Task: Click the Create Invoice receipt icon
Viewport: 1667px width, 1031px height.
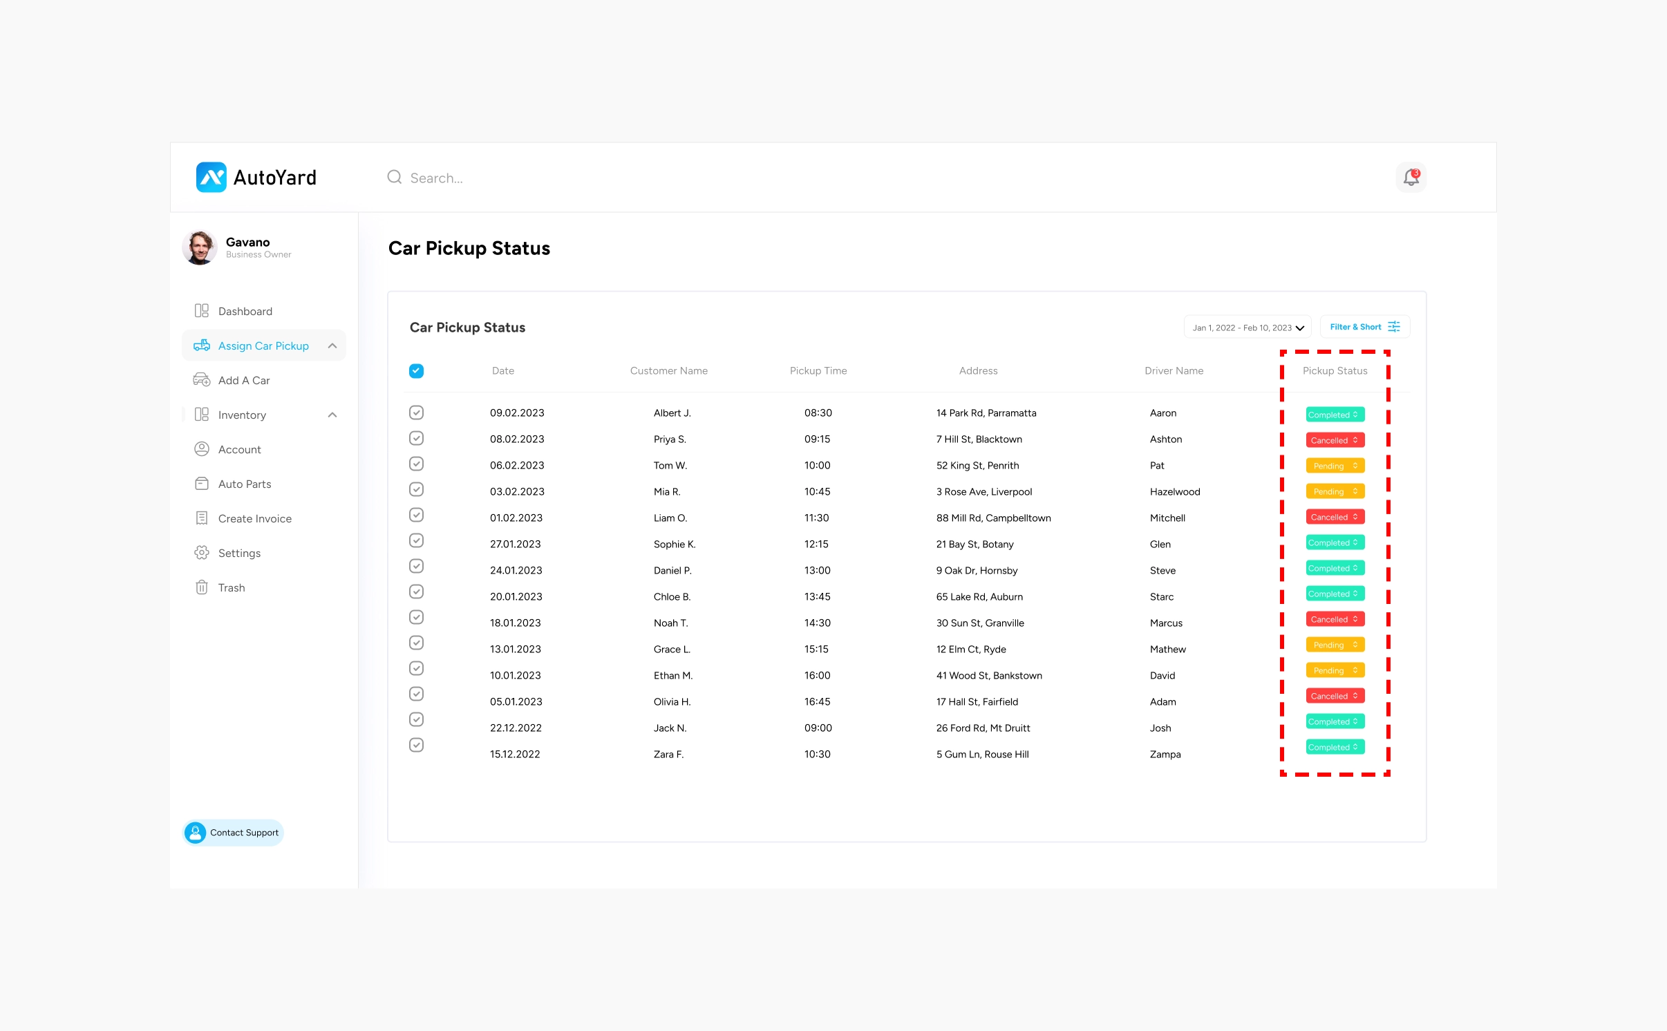Action: coord(202,518)
